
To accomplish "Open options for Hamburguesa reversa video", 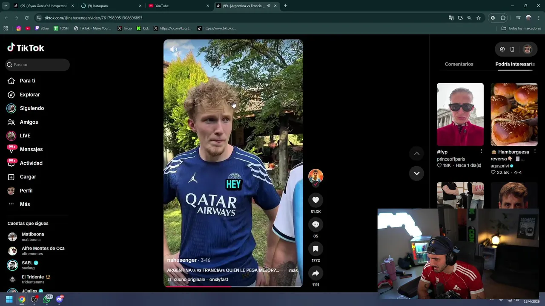I will coord(535,151).
